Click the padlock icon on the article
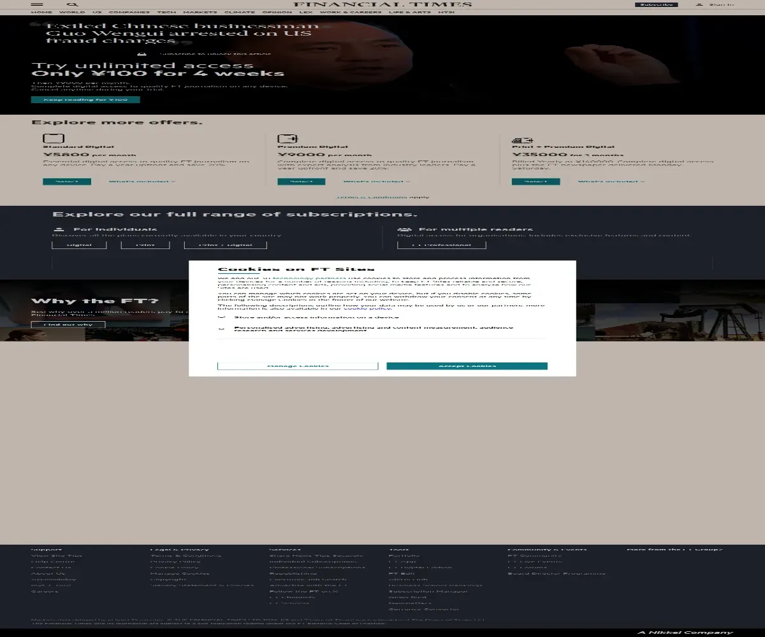 coord(142,55)
